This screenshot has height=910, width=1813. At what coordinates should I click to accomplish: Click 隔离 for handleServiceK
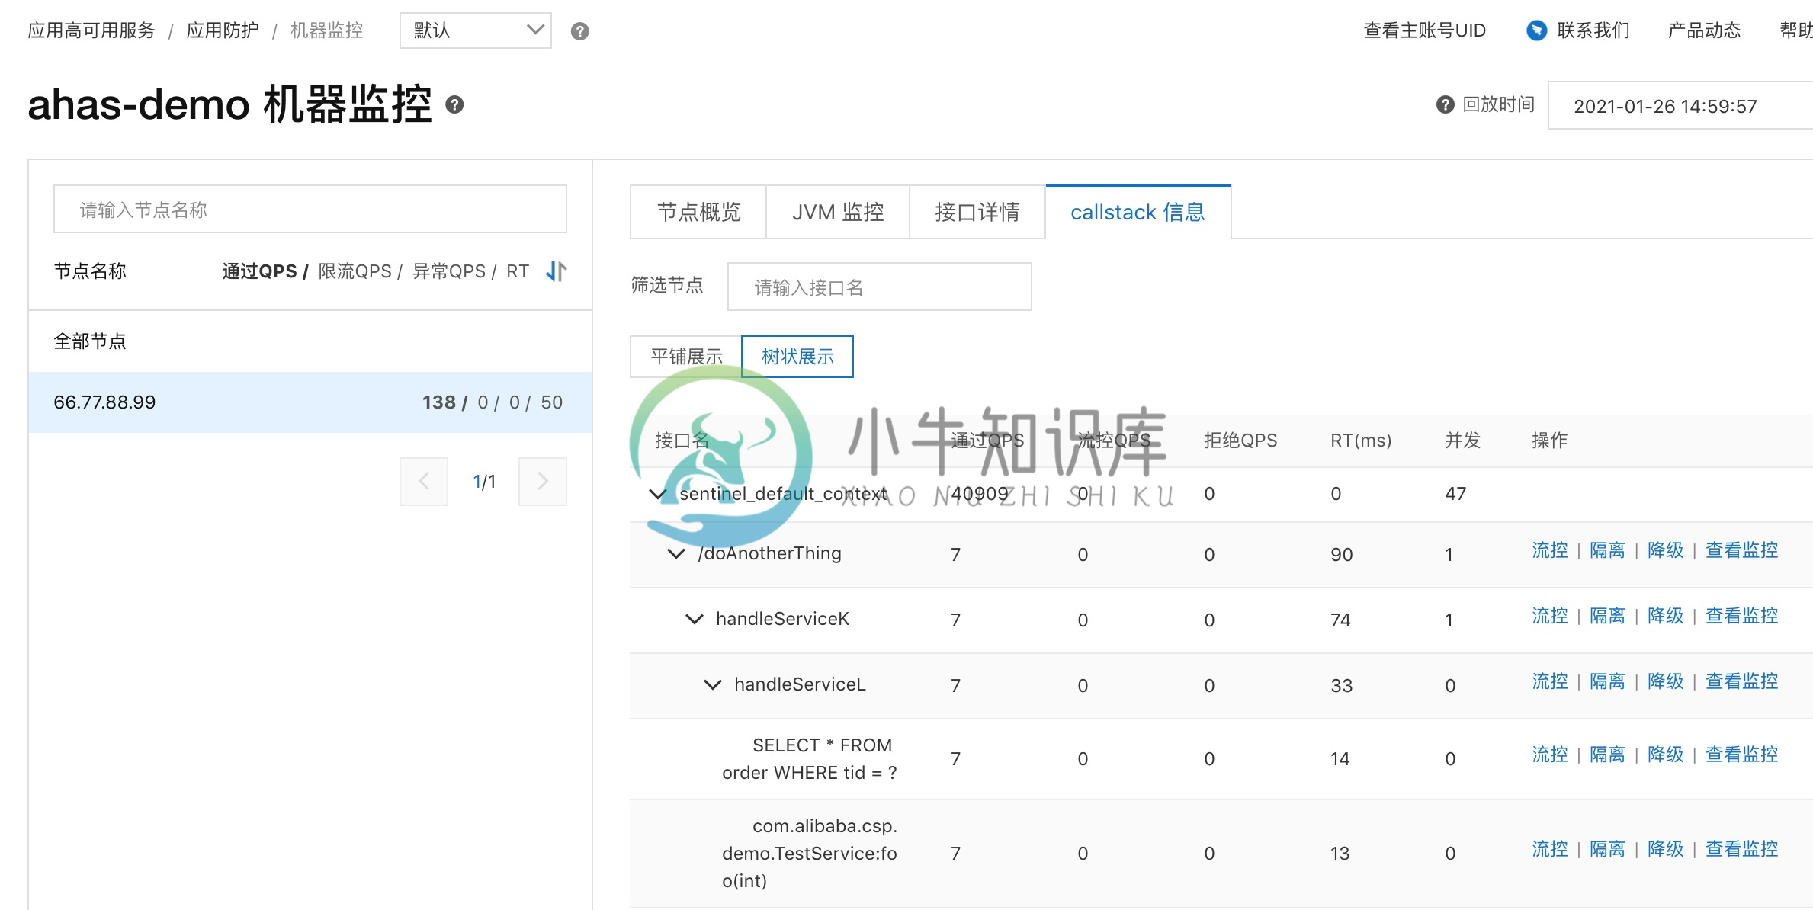point(1608,616)
